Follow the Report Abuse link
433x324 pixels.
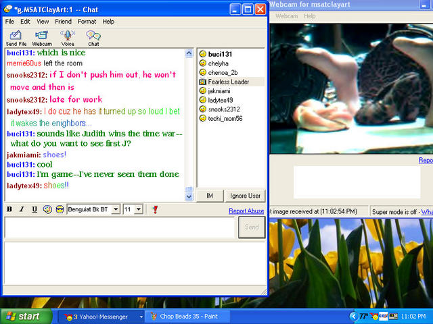click(246, 211)
